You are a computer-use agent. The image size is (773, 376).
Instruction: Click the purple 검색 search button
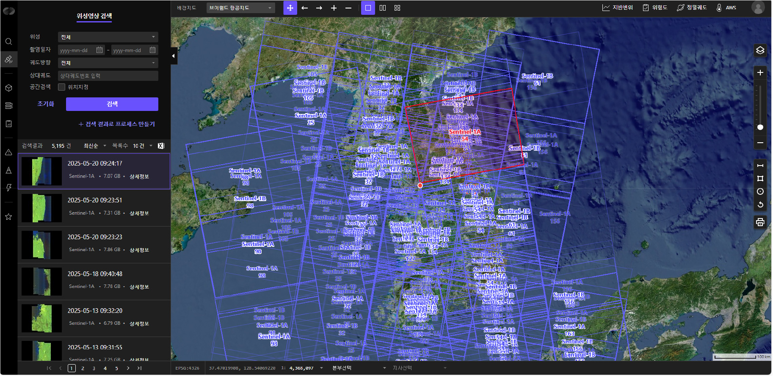pyautogui.click(x=112, y=104)
